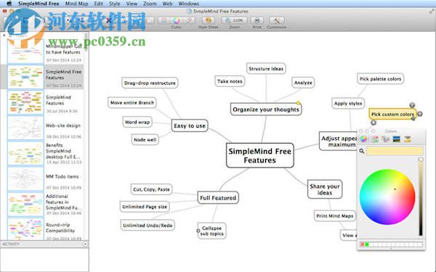Screen dimensions: 436x272
Task: Select the Take notes node
Action: (x=230, y=81)
